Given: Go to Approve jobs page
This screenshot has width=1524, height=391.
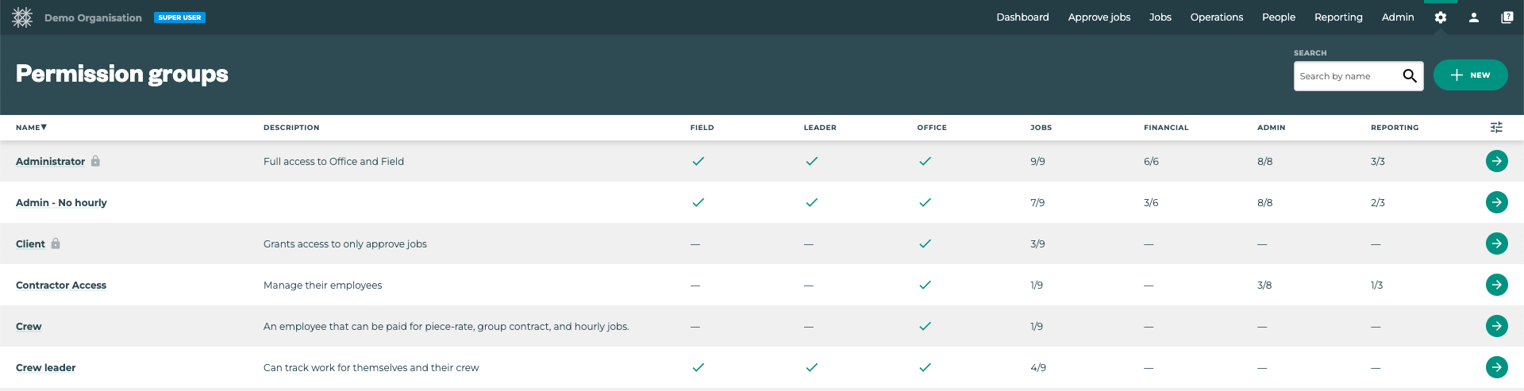Looking at the screenshot, I should point(1099,17).
